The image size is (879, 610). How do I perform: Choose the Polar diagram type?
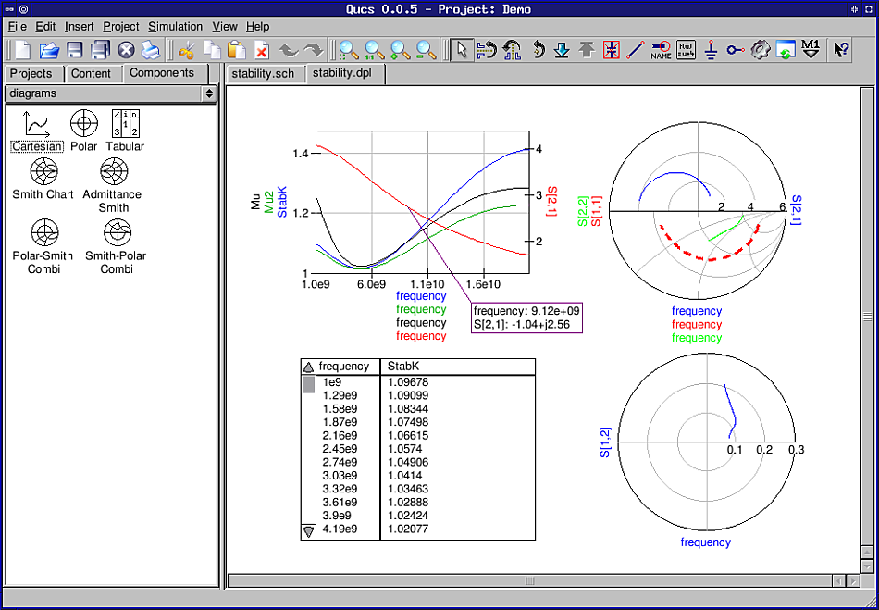pos(83,124)
